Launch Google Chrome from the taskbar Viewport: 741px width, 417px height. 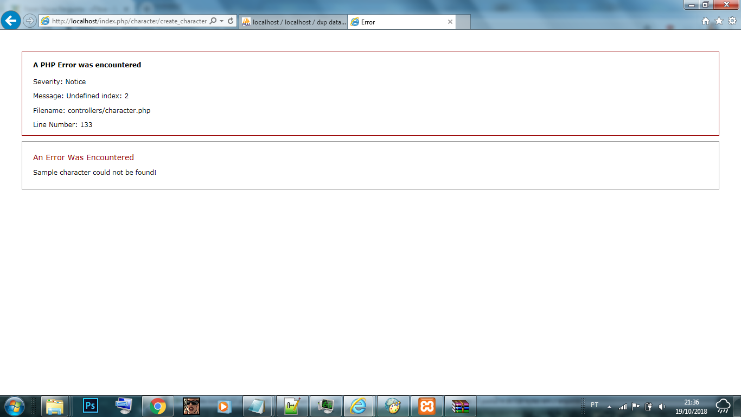click(158, 406)
